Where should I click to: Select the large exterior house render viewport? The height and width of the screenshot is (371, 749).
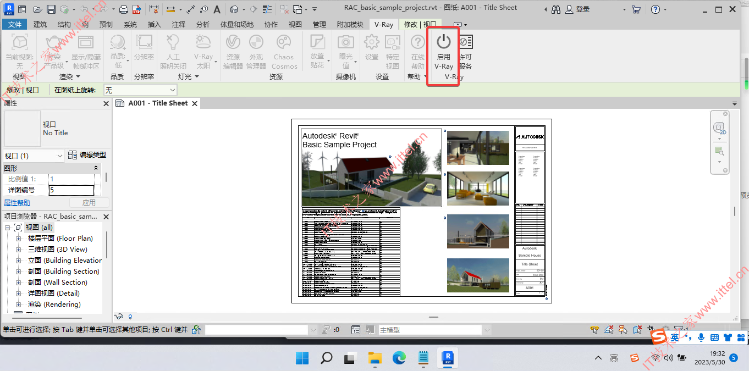(372, 168)
